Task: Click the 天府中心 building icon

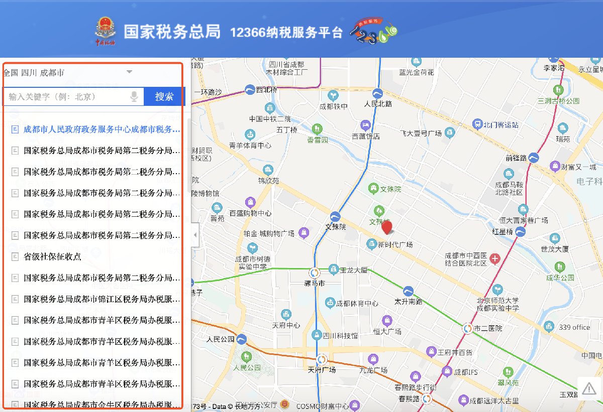Action: pyautogui.click(x=285, y=315)
